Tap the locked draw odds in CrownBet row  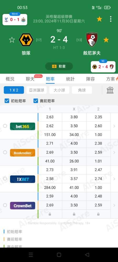pos(74,214)
